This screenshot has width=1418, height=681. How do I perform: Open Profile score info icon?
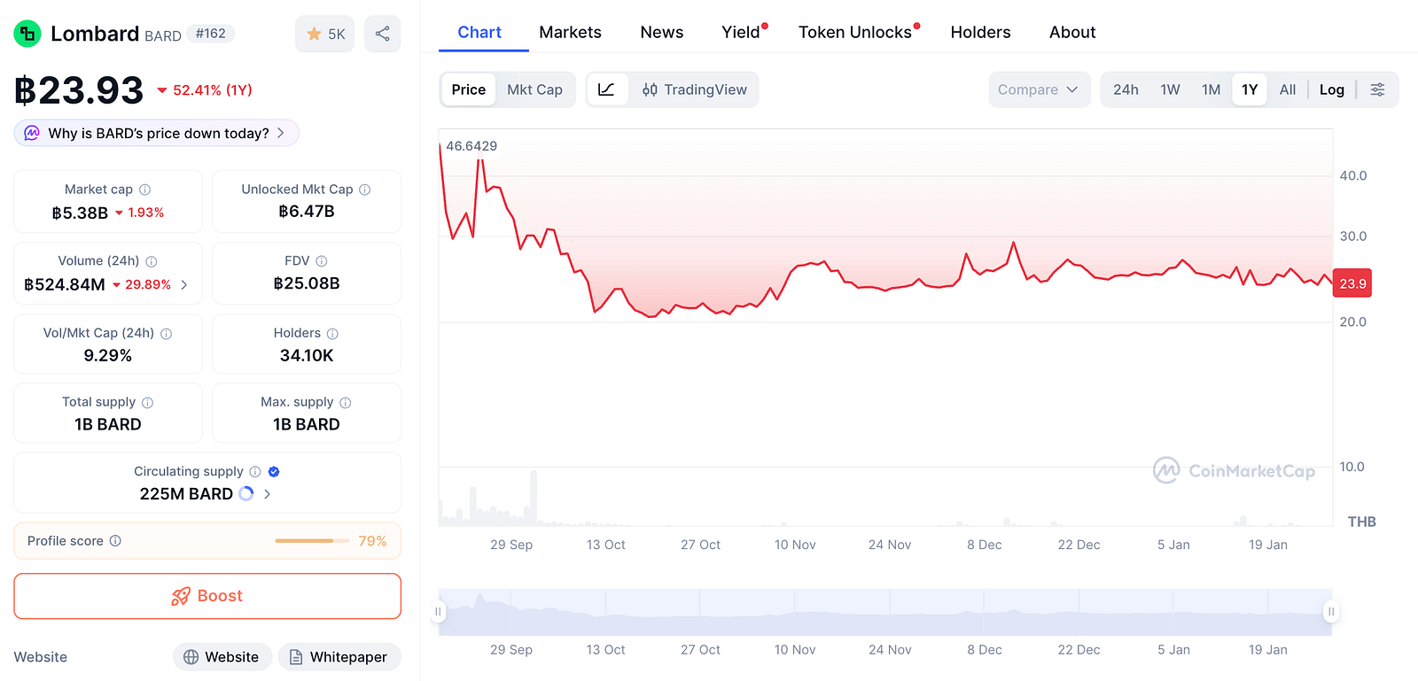(115, 541)
